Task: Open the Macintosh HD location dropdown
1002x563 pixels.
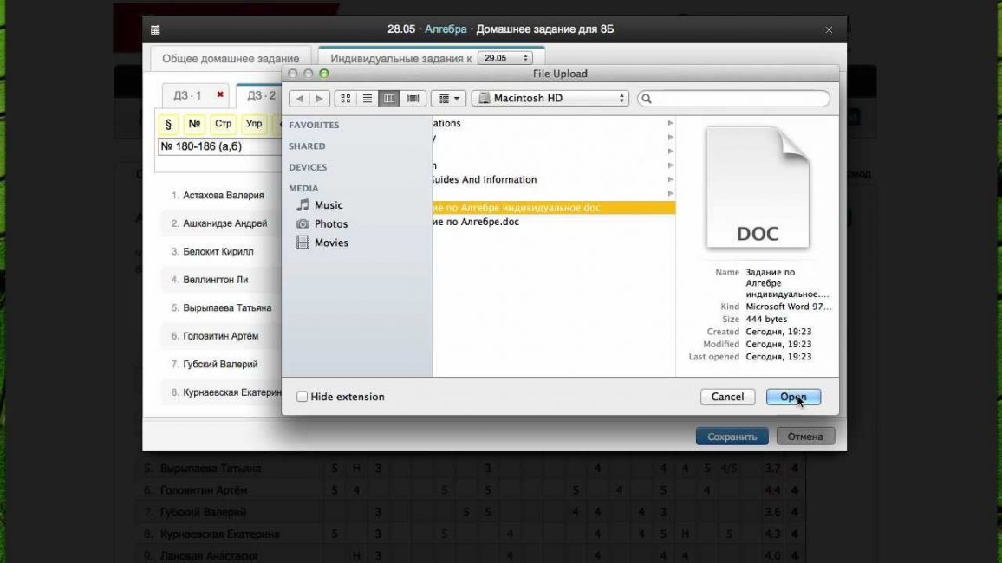Action: coord(550,98)
